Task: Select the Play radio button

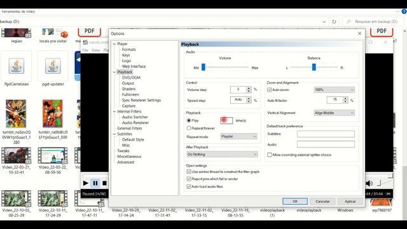Action: coord(189,120)
